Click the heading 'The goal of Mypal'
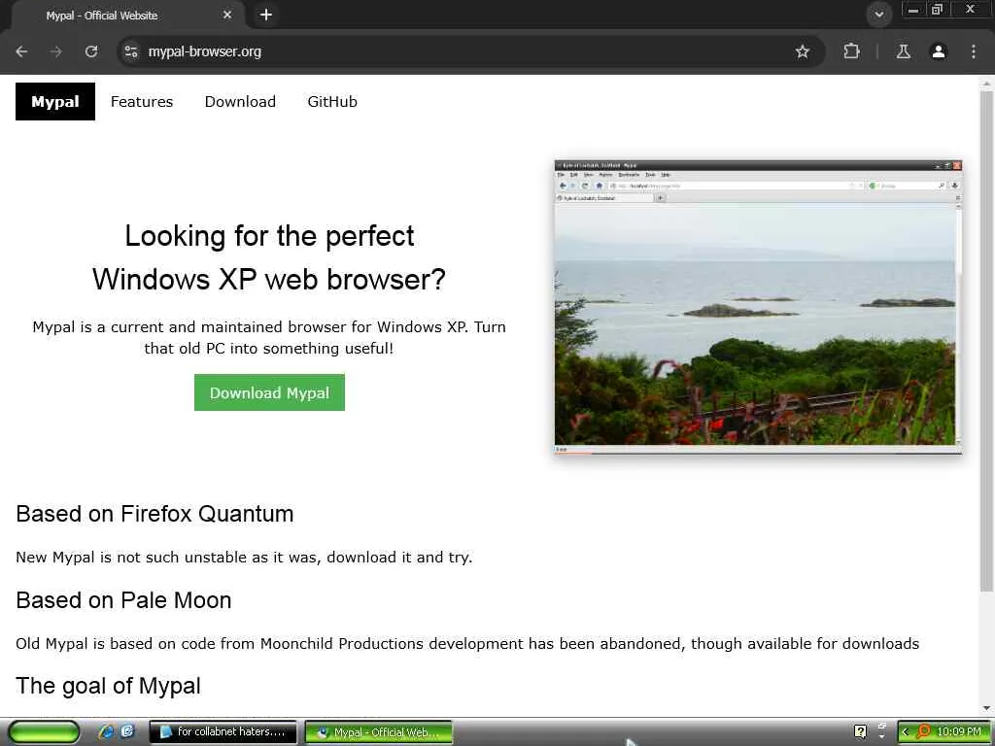 click(109, 686)
